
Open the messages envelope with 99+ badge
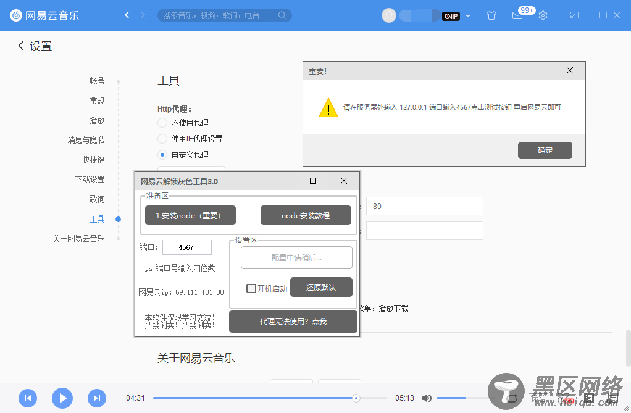[517, 15]
